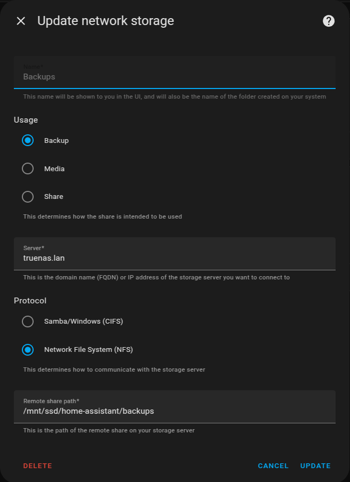Click the Name field containing Backups
The image size is (350, 482).
tap(174, 76)
